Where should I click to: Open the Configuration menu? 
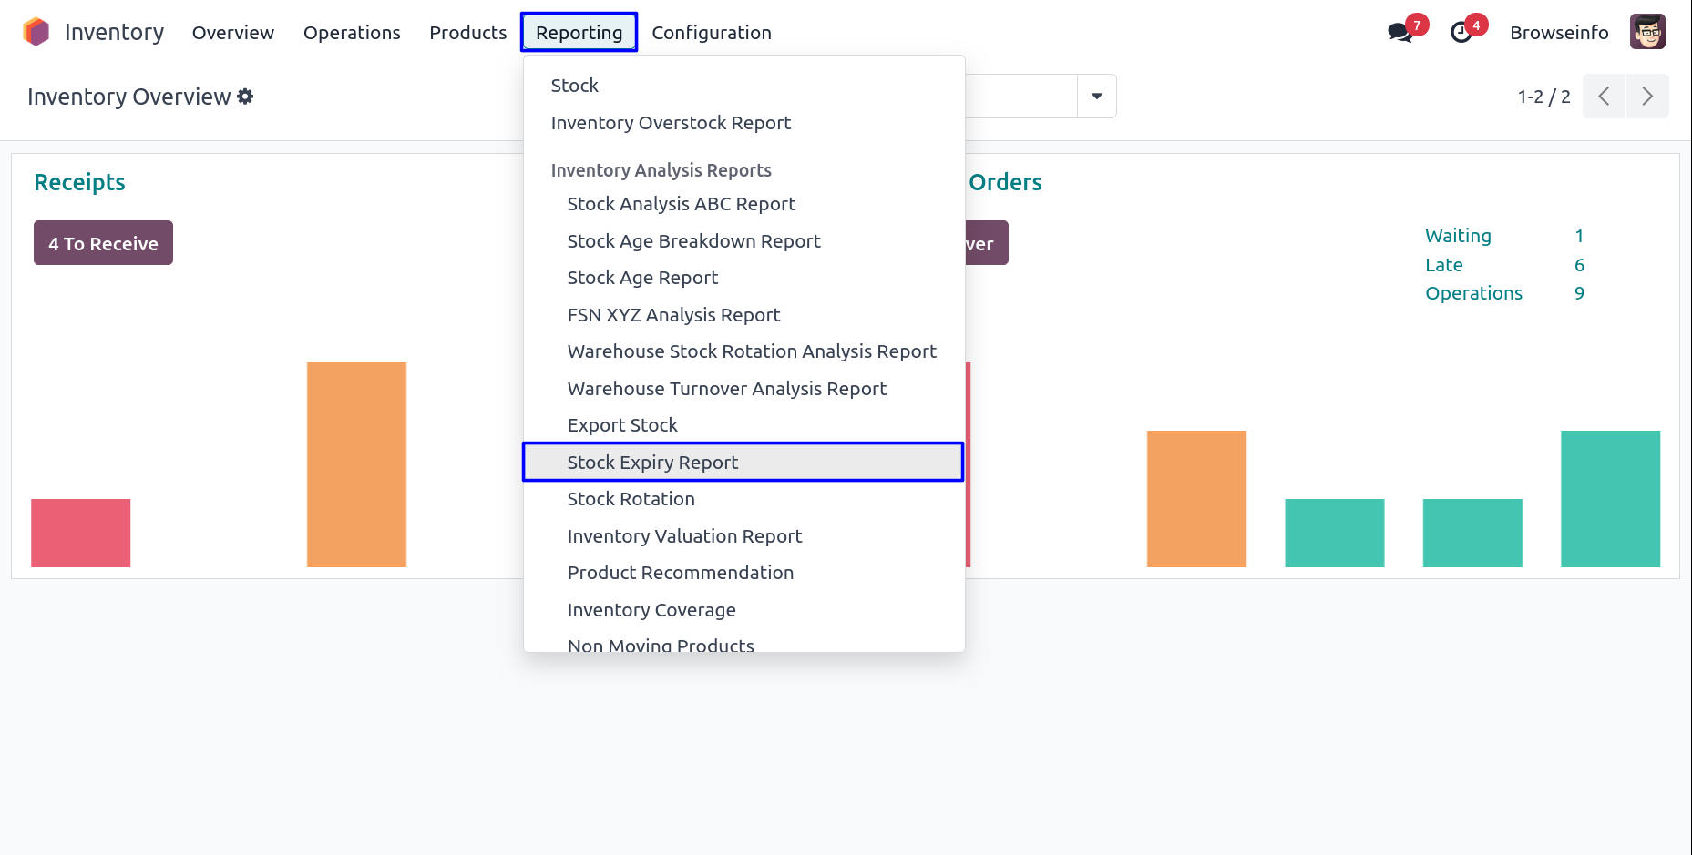(712, 33)
